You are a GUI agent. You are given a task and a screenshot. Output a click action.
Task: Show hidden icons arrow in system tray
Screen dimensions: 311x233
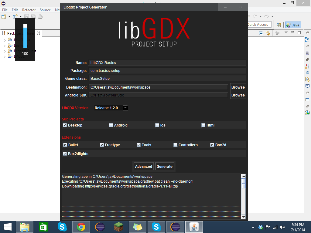point(253,227)
